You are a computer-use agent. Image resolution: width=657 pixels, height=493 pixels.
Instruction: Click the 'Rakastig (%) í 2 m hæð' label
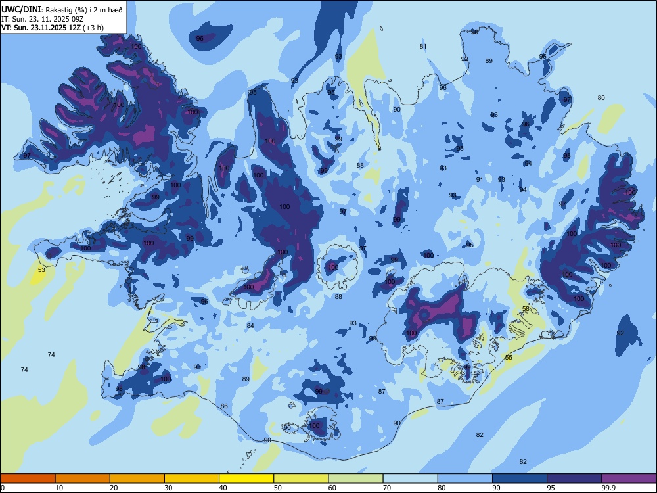tap(84, 10)
